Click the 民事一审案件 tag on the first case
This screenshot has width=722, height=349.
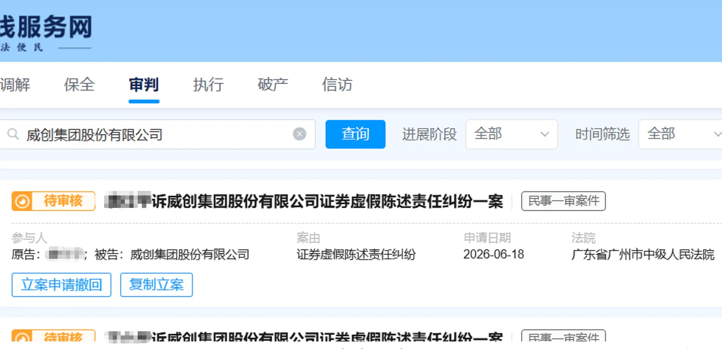(564, 201)
